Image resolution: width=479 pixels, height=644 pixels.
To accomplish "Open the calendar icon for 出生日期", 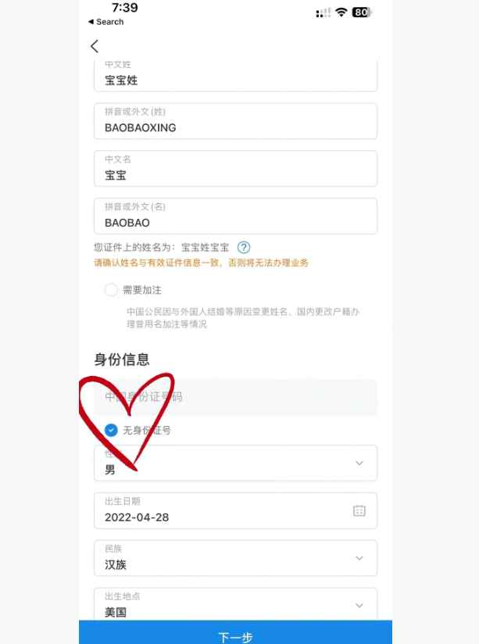I will [x=359, y=510].
